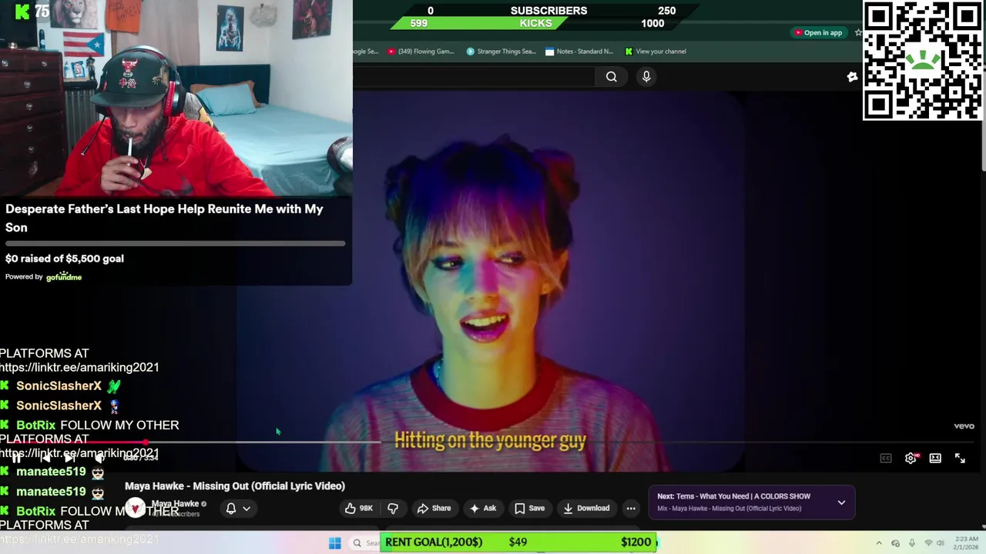Pause the video playback
The height and width of the screenshot is (554, 986).
16,458
